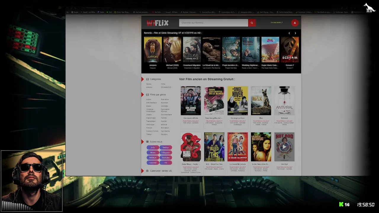Open the Suivez nous section header
This screenshot has width=379, height=213.
pos(156,142)
